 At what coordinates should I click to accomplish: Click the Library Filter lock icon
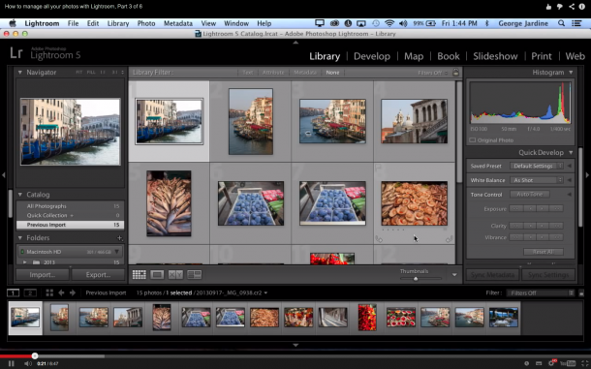tap(455, 73)
